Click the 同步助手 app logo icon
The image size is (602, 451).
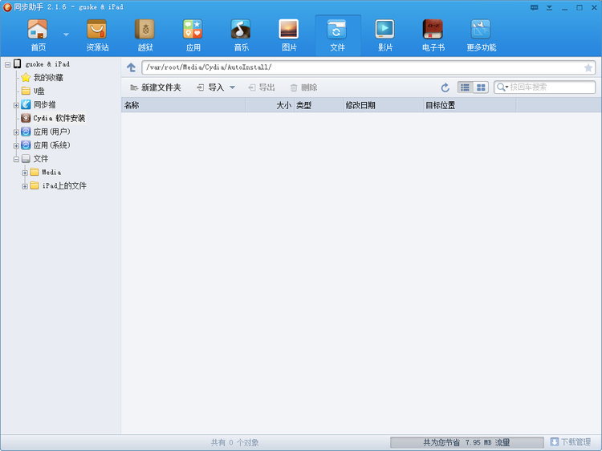[x=7, y=7]
